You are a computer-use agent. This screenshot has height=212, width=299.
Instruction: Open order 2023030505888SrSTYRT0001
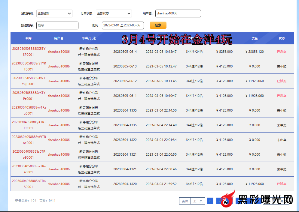tap(29, 66)
